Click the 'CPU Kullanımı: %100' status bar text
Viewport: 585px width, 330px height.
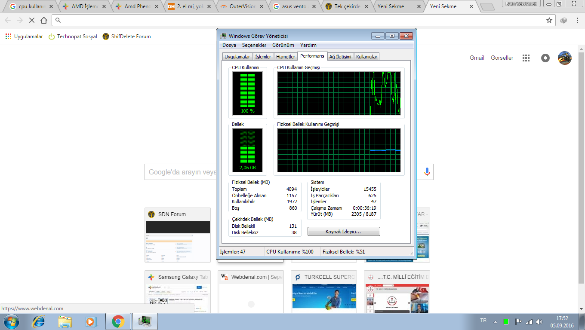(x=290, y=252)
